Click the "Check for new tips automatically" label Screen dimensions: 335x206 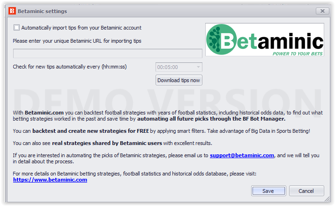(x=70, y=67)
